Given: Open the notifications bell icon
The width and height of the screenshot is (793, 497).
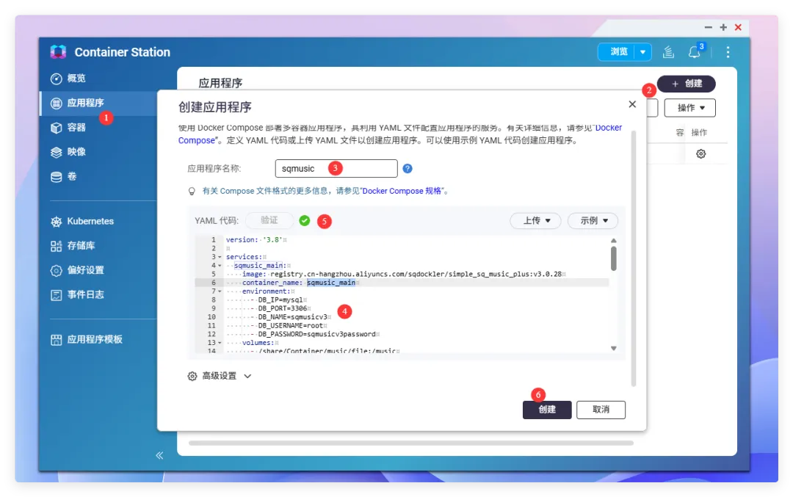Looking at the screenshot, I should click(695, 52).
